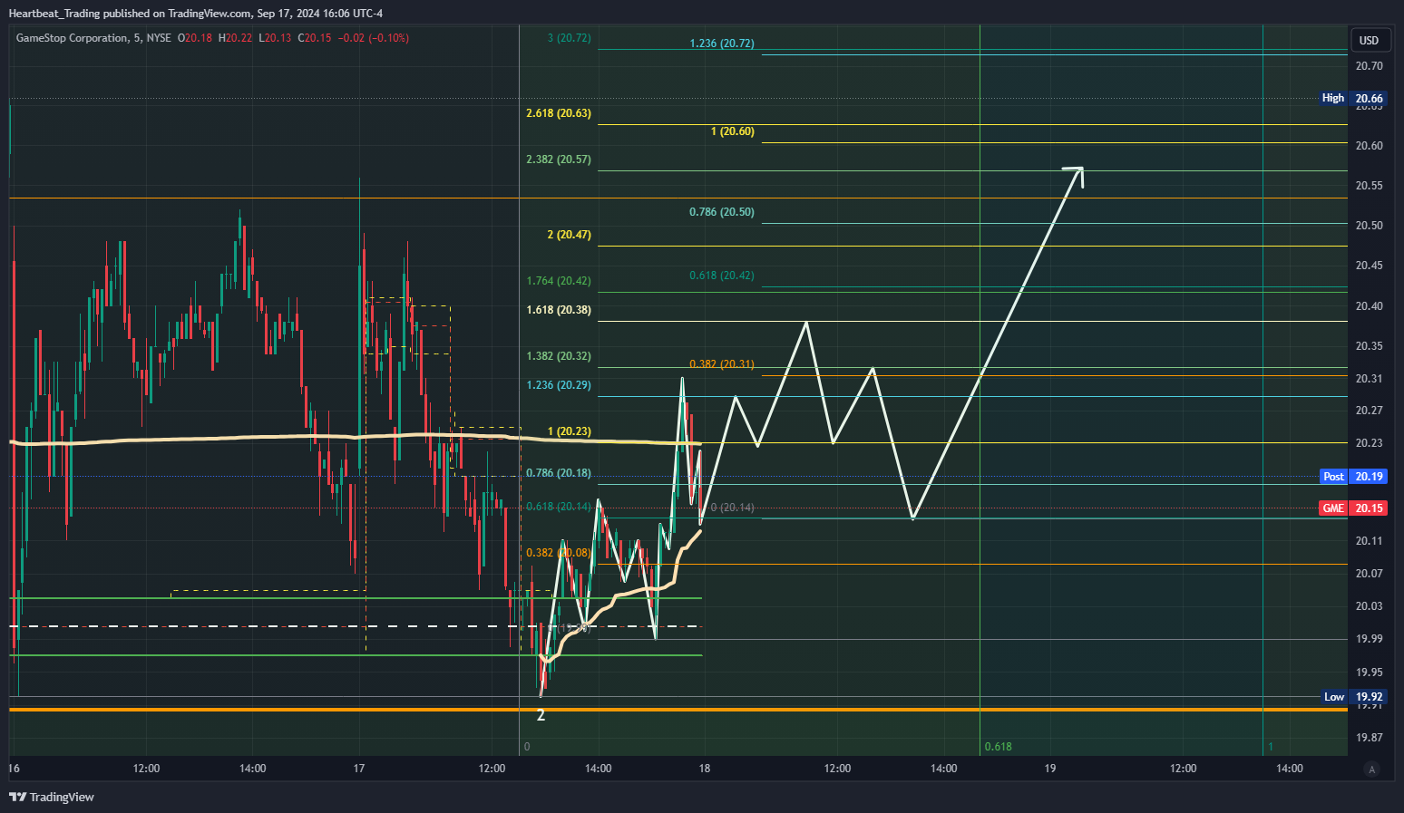The width and height of the screenshot is (1404, 813).
Task: Click the Fibonacci label 1.764 (20.42)
Action: [559, 281]
